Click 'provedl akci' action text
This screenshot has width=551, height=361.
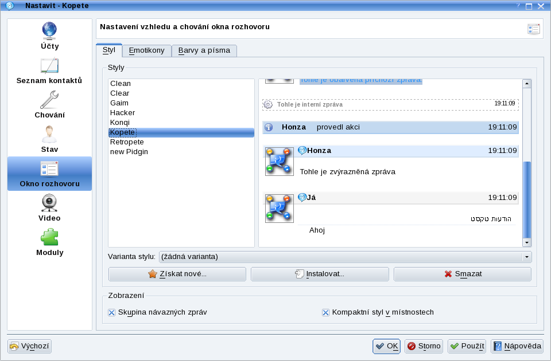point(338,127)
